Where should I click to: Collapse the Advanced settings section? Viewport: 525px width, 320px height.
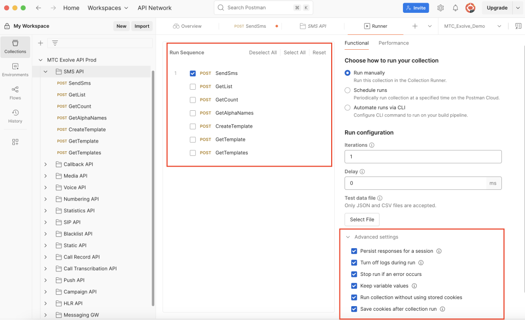point(348,237)
